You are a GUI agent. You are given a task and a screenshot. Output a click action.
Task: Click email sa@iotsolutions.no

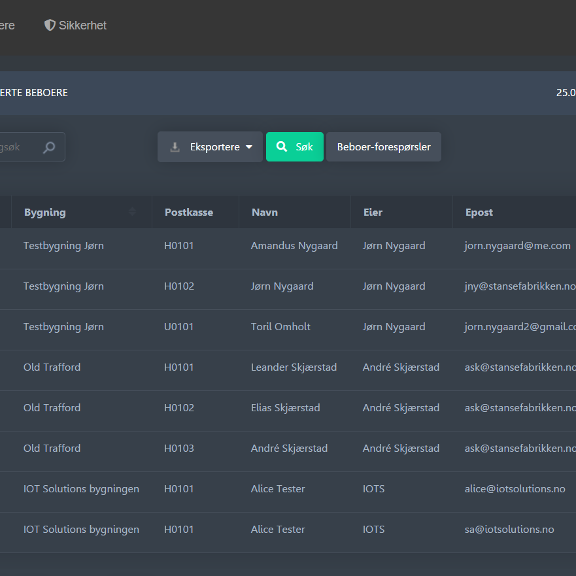tap(509, 530)
